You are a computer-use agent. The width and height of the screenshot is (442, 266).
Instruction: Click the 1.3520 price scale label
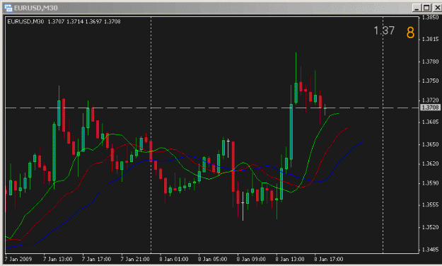pos(430,227)
